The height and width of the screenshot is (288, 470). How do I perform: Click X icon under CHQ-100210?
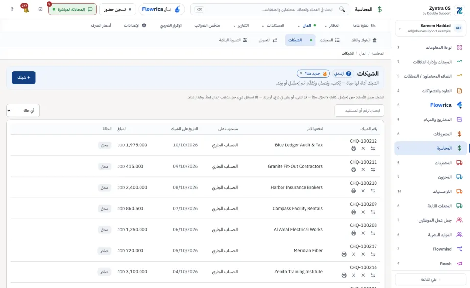pos(363,191)
